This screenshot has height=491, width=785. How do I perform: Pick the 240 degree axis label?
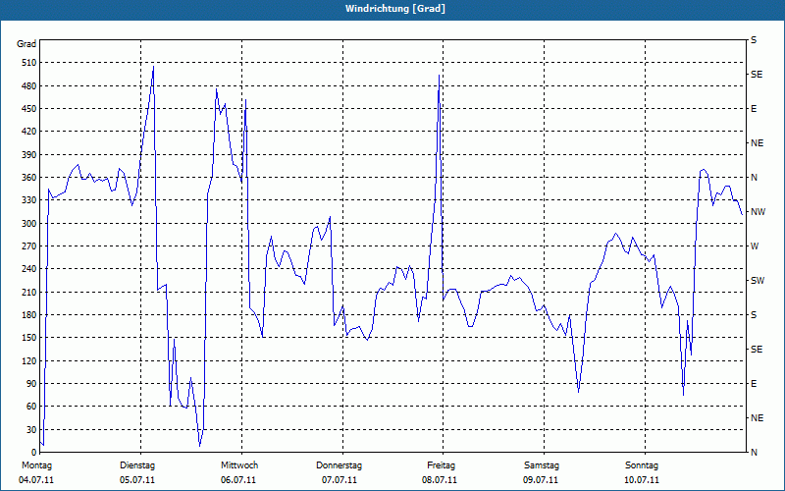[29, 269]
